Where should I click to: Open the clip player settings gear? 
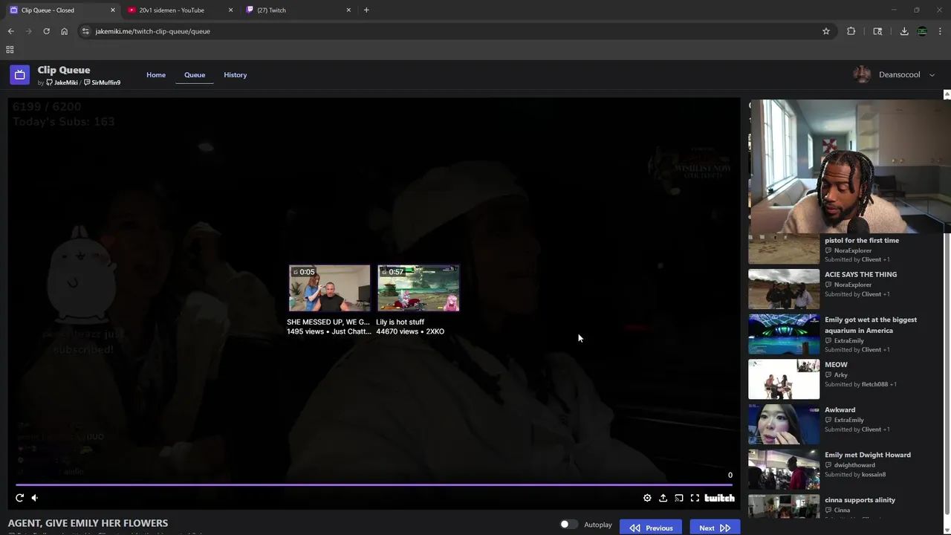click(647, 498)
